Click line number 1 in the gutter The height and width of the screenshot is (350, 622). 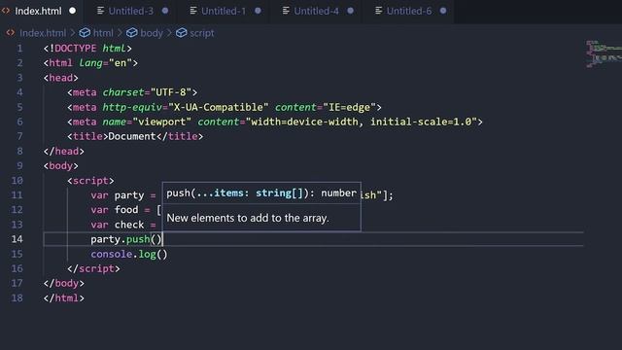[x=19, y=49]
